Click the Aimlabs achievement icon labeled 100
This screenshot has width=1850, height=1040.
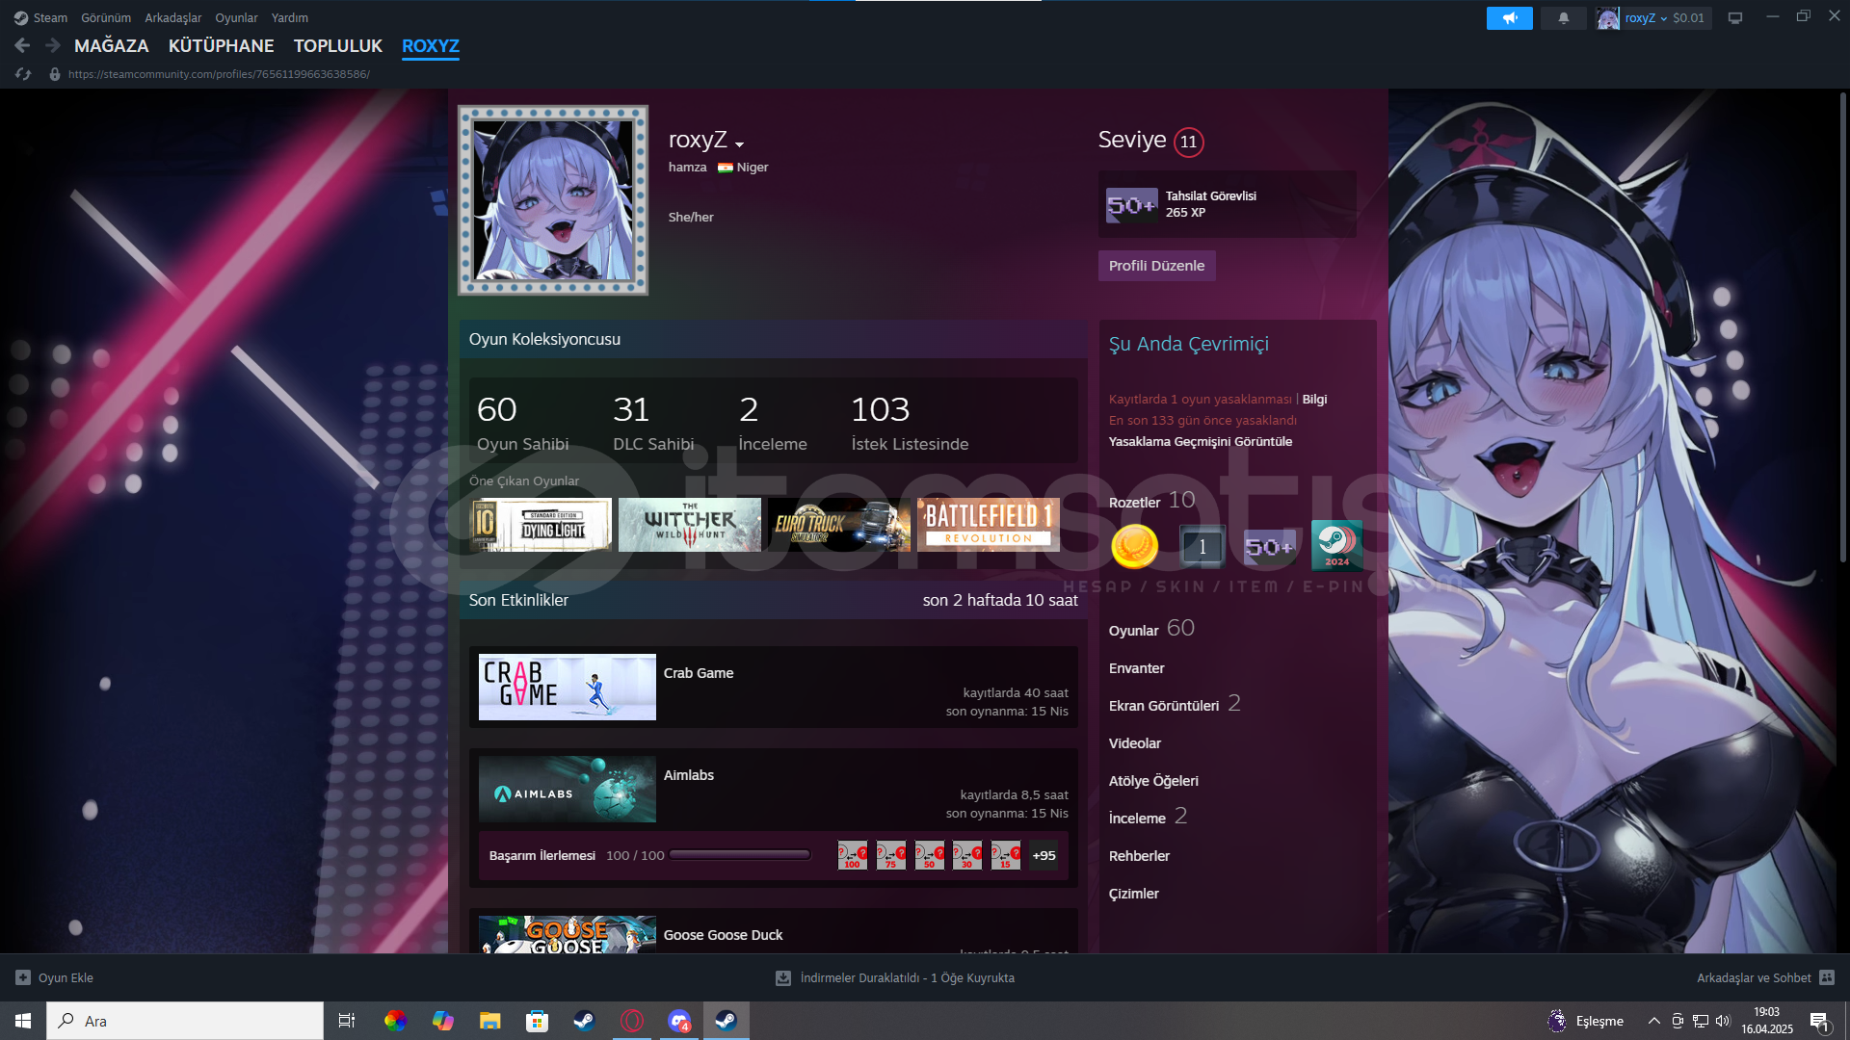tap(852, 855)
